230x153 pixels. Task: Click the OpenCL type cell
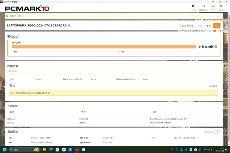tap(82, 123)
